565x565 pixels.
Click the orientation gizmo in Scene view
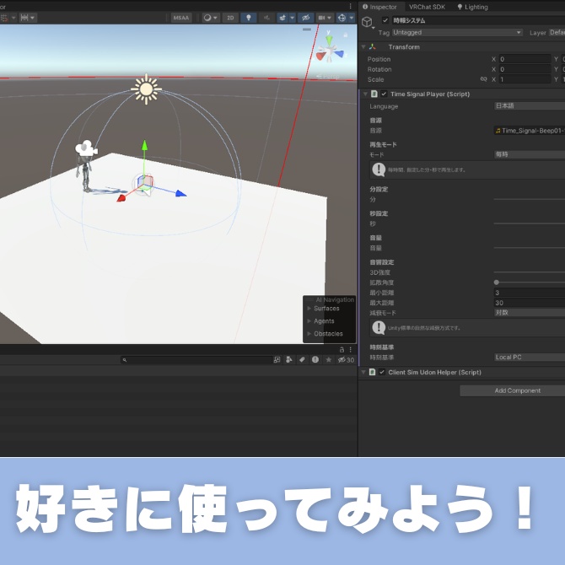pos(330,51)
